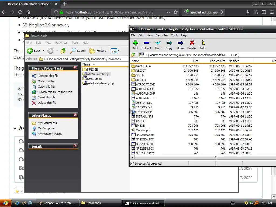Sort 7-Zip list by Modified column

[x=240, y=61]
